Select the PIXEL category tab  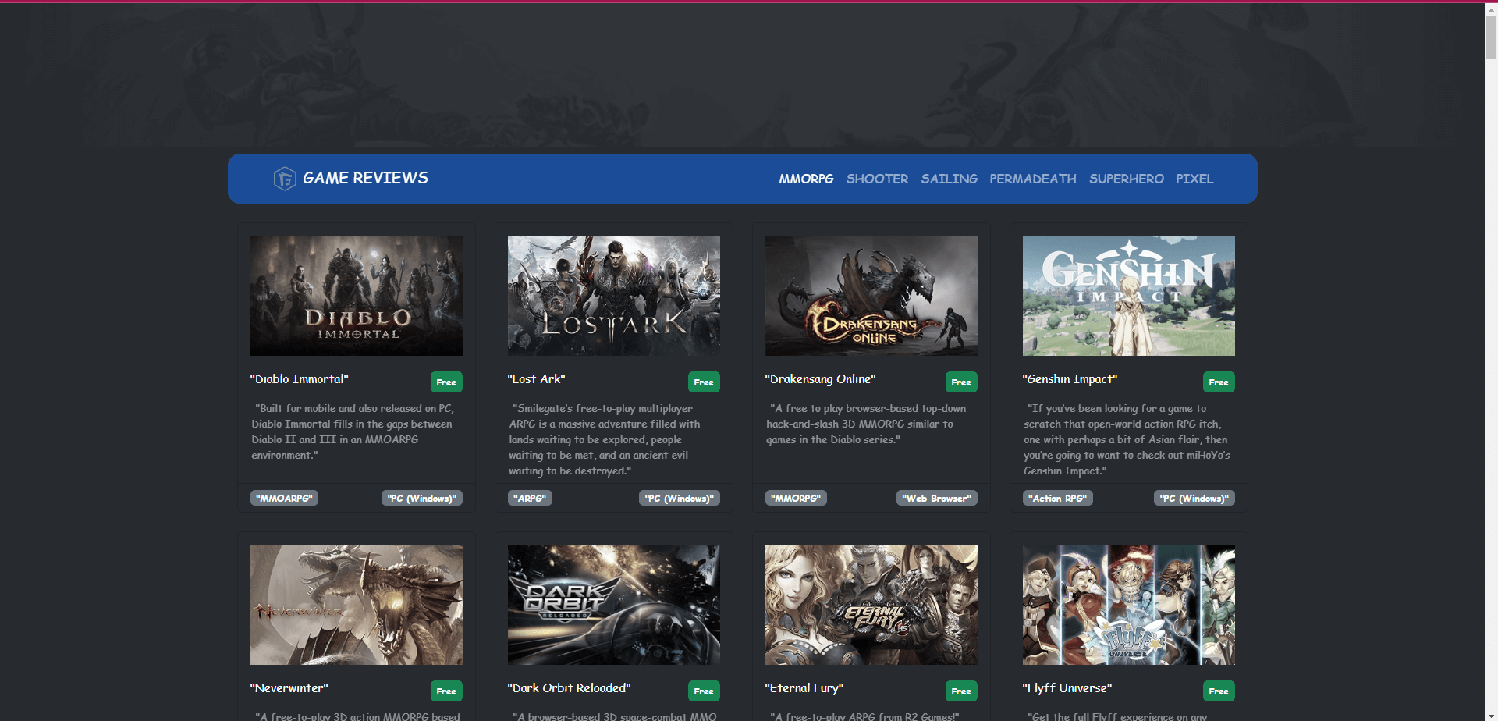coord(1194,179)
